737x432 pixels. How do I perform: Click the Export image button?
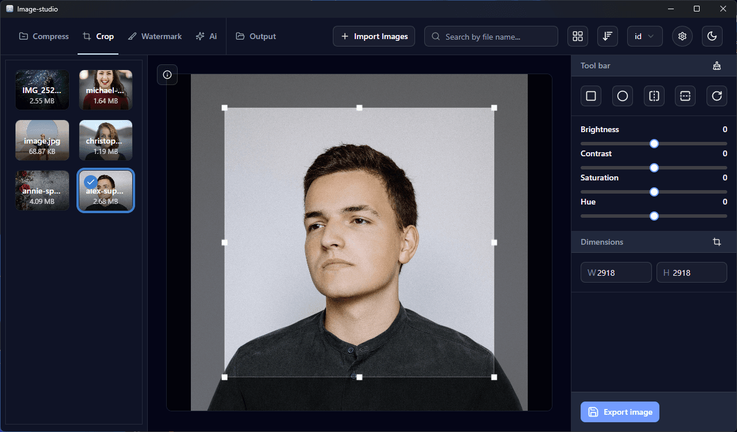620,412
